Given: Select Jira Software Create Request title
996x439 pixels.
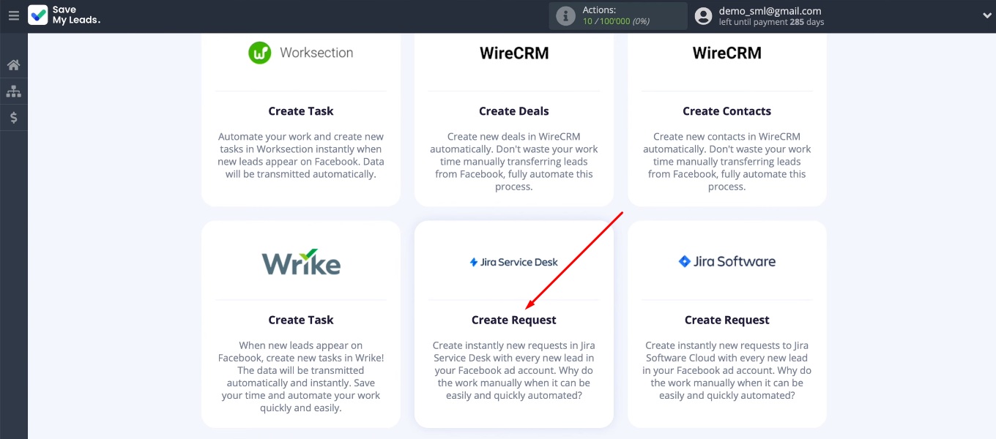Looking at the screenshot, I should tap(727, 320).
